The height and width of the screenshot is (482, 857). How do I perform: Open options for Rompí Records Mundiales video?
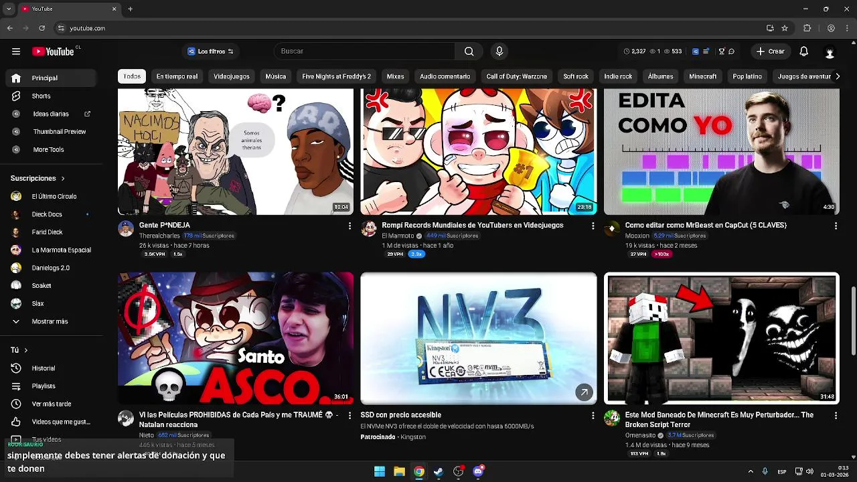click(x=593, y=226)
